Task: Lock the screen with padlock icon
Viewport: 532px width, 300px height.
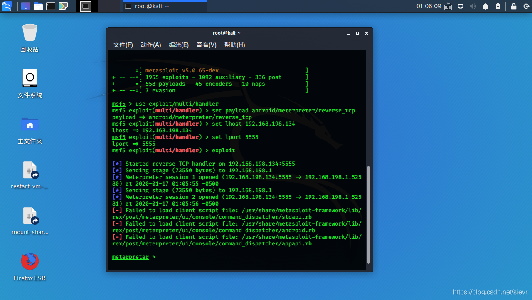Action: (x=514, y=6)
